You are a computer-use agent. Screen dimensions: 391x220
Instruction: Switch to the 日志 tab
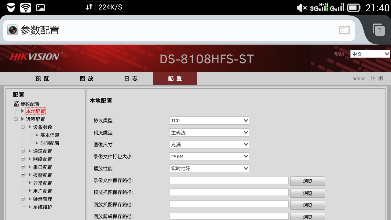click(131, 79)
